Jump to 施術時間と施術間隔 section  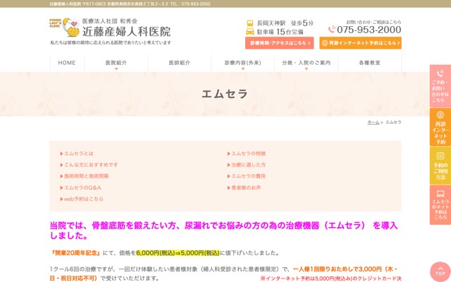85,176
